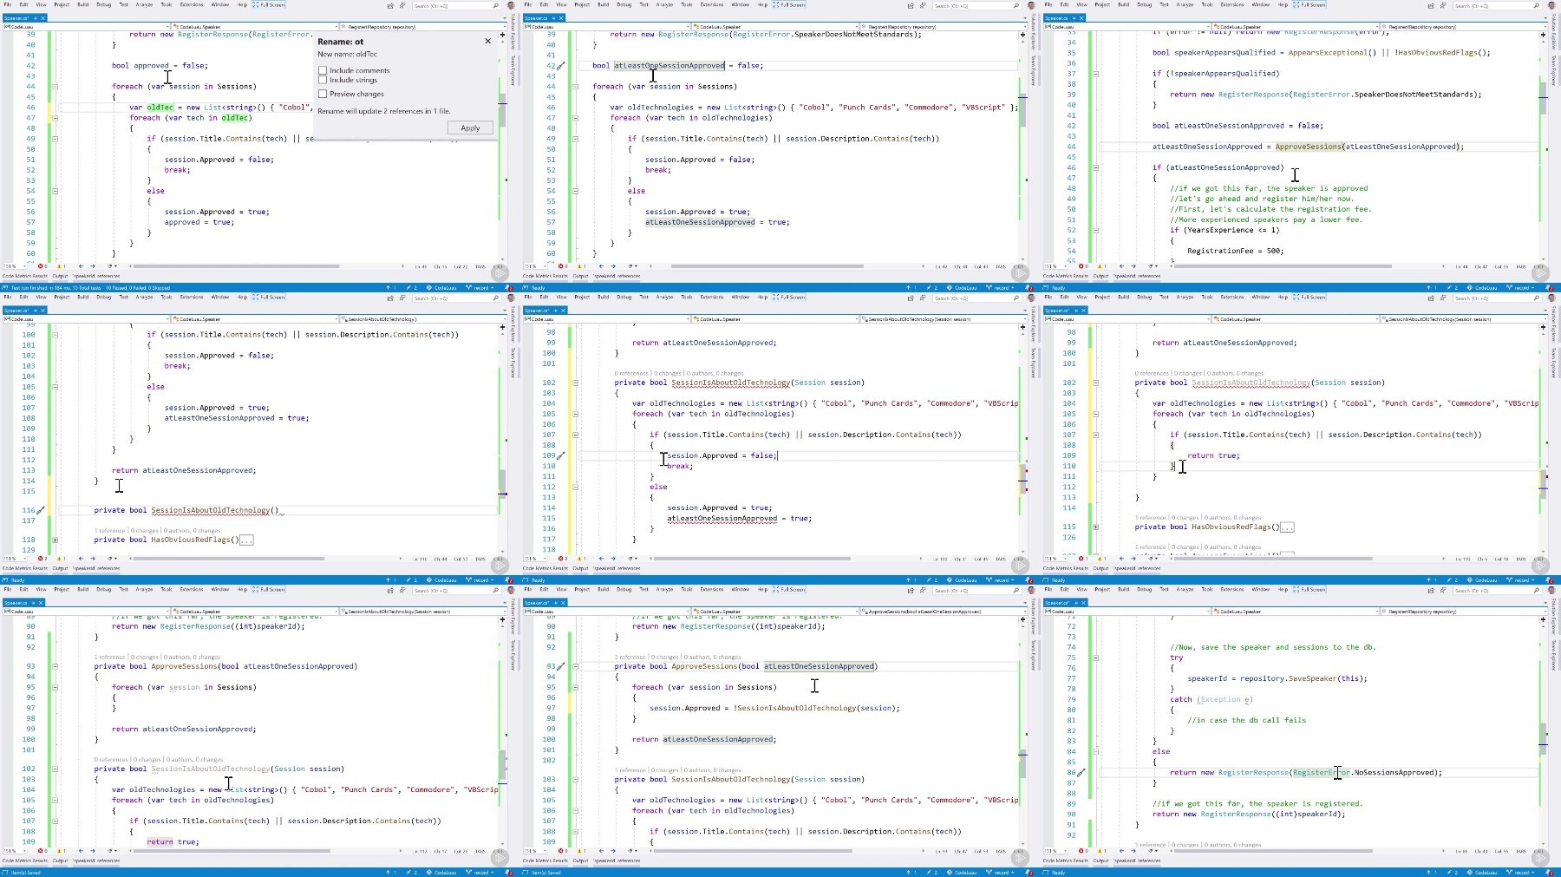Collapse SessionIsAboutOldTechnology method on line 103
This screenshot has width=1561, height=877.
[x=575, y=779]
